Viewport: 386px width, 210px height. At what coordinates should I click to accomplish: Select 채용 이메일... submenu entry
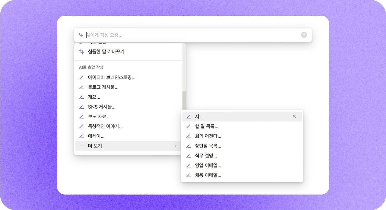[x=242, y=175]
